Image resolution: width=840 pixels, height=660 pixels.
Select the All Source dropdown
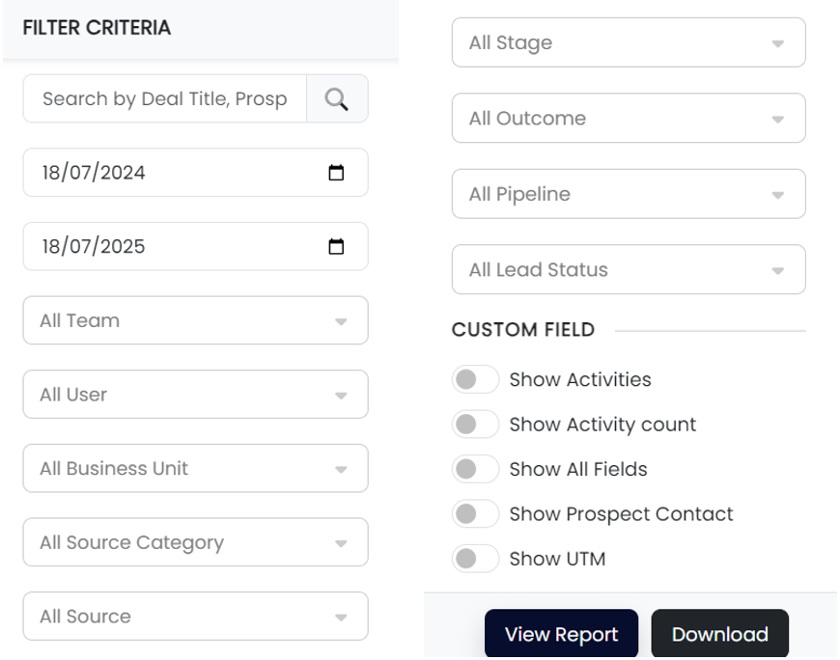click(x=195, y=617)
